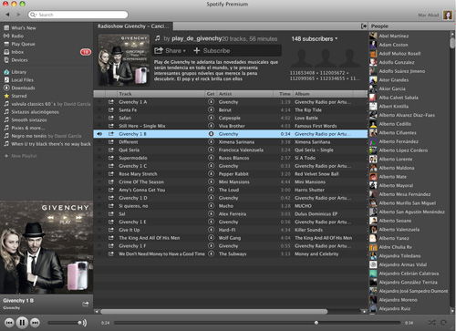Click the speaker icon on playing row
Viewport: 456px width, 331px height.
click(99, 134)
